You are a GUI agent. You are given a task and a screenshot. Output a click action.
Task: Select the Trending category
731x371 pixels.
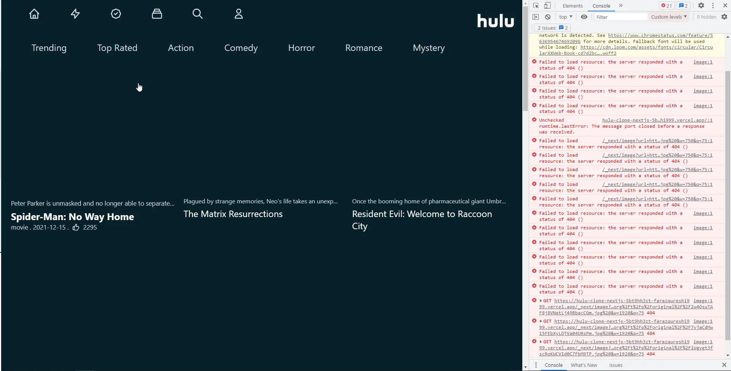49,48
